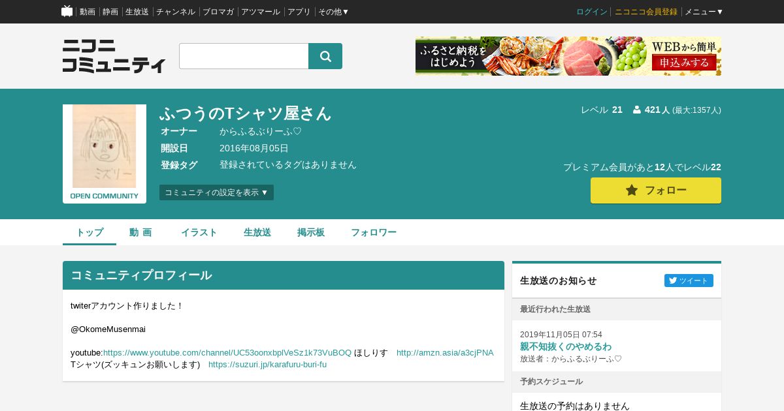This screenshot has width=784, height=411.
Task: Open the アプリ top navigation link
Action: point(299,12)
